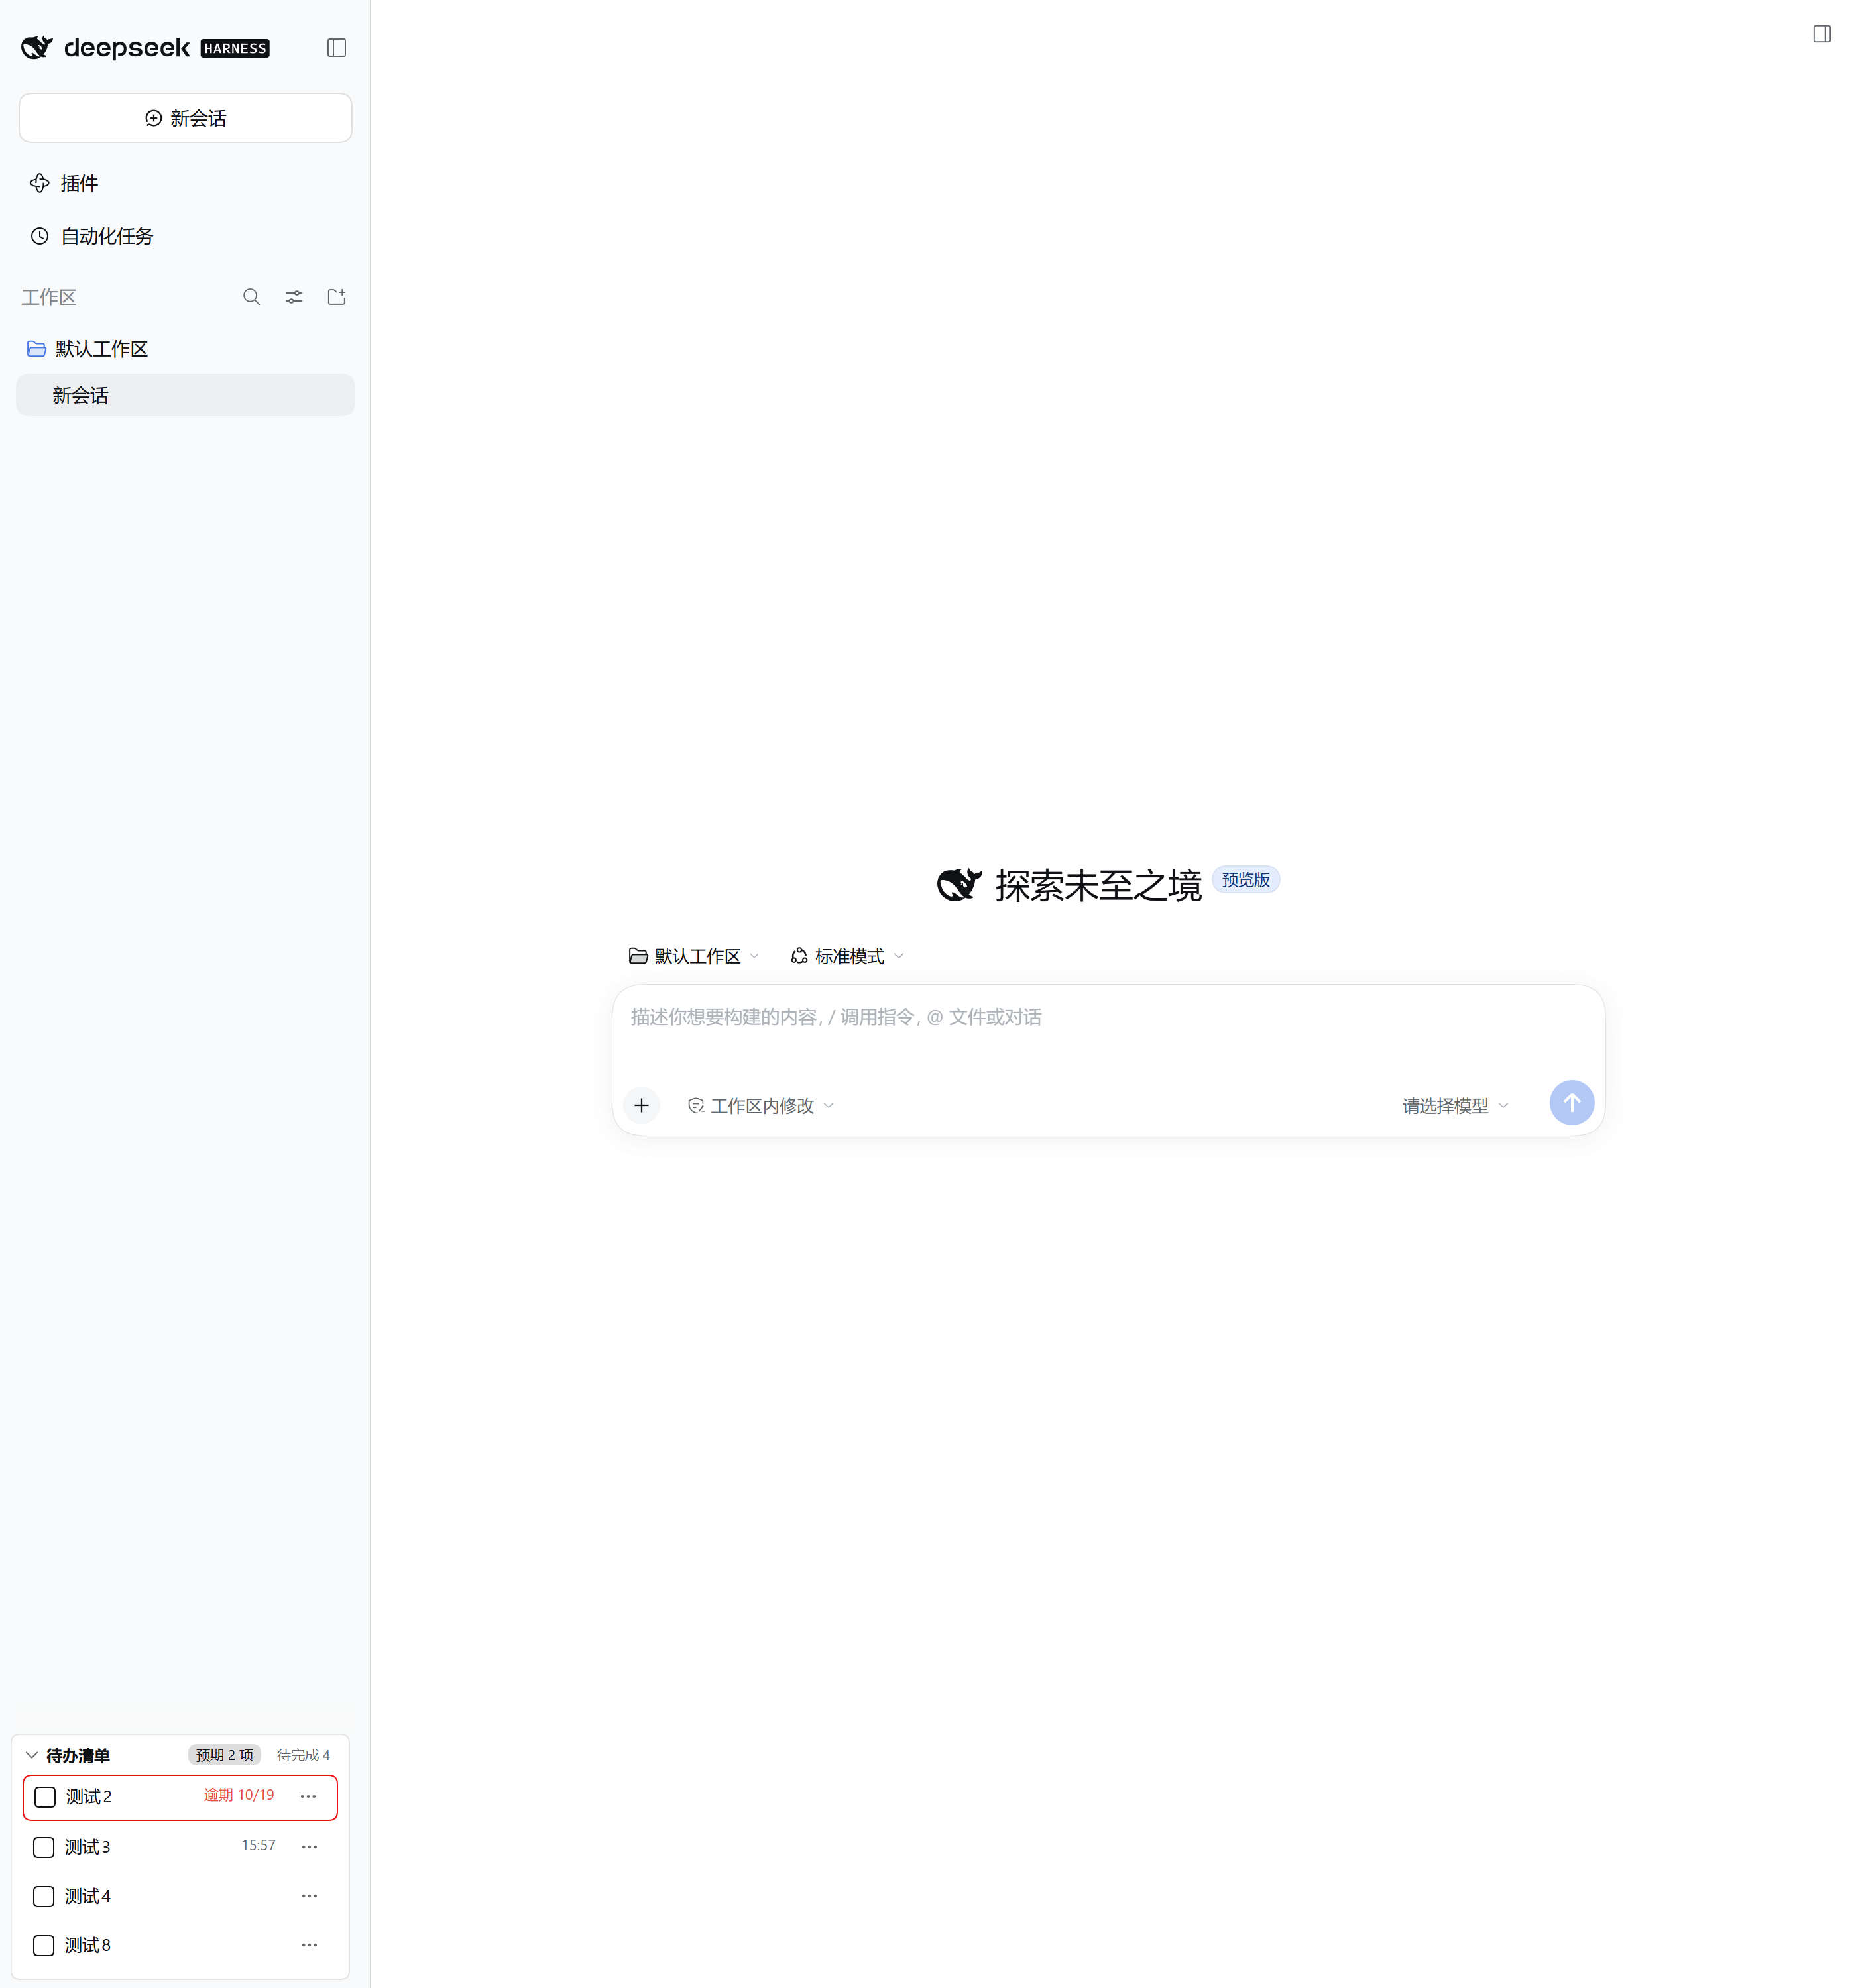The image size is (1856, 1988).
Task: Check the 测试2 todo checkbox
Action: click(45, 1797)
